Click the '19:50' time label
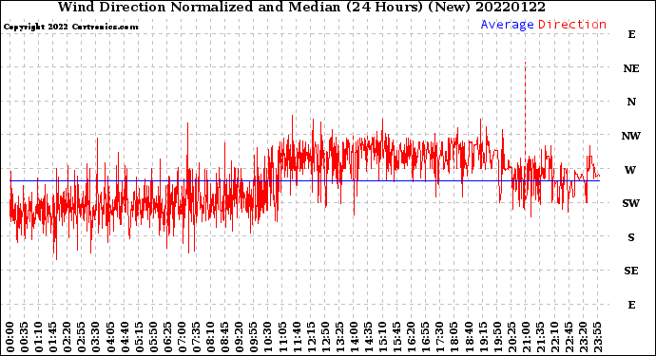Viewport: 656px width, 356px height. [497, 338]
